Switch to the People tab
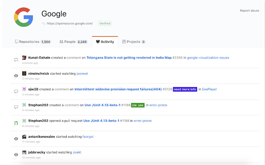The height and width of the screenshot is (165, 265). point(73,42)
